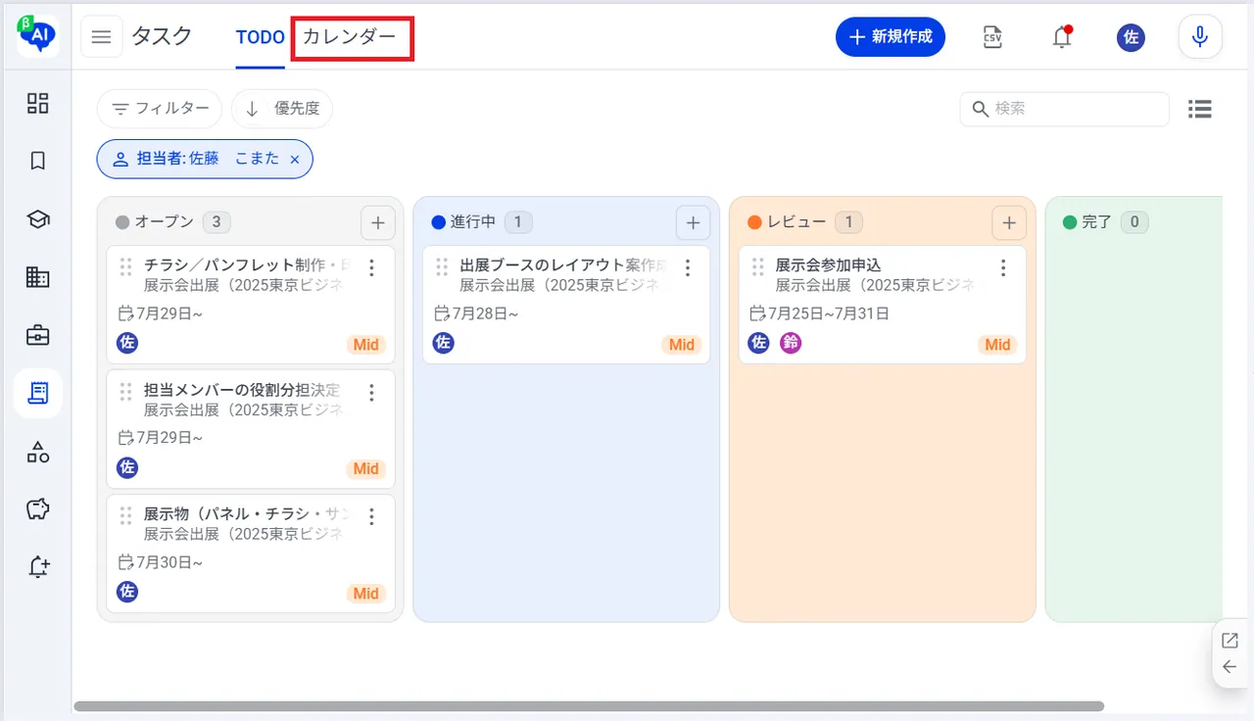Viewport: 1254px width, 721px height.
Task: Open the graduation cap icon in sidebar
Action: point(37,219)
